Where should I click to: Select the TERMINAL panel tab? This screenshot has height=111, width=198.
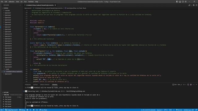(x=55, y=85)
